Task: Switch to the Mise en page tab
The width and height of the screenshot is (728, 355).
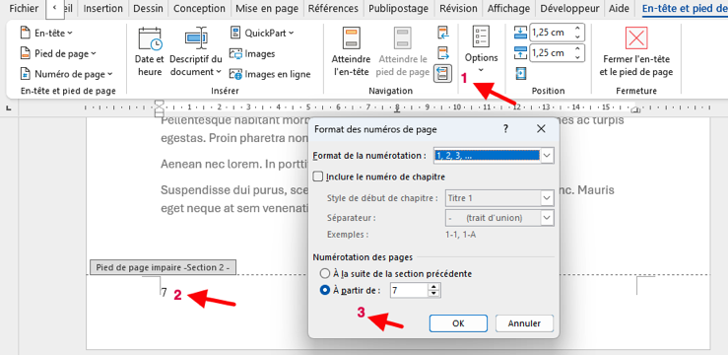Action: tap(266, 8)
